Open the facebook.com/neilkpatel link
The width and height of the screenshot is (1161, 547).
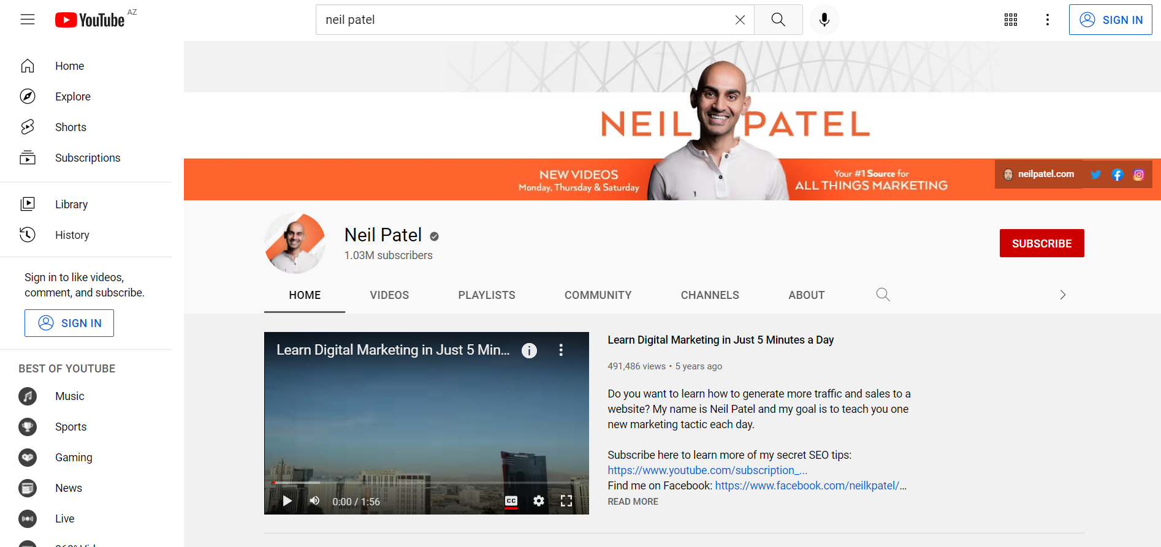810,486
